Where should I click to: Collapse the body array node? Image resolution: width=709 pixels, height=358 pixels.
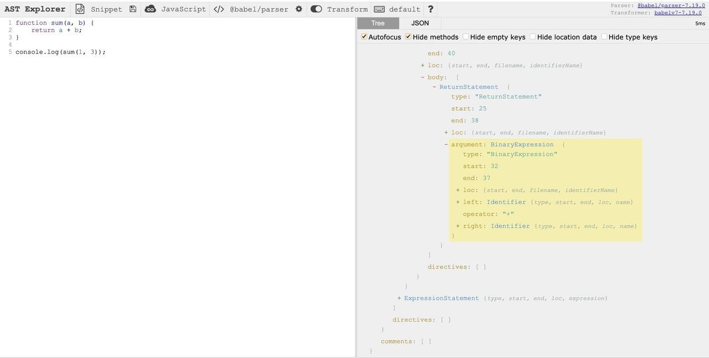click(423, 78)
